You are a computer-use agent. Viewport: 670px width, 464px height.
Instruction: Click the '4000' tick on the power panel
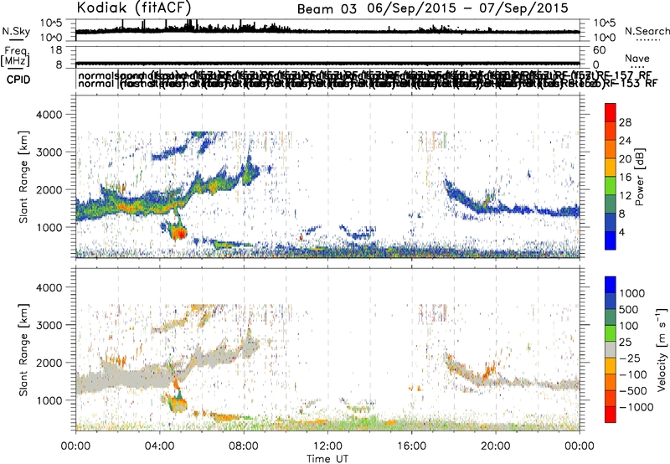[x=49, y=115]
